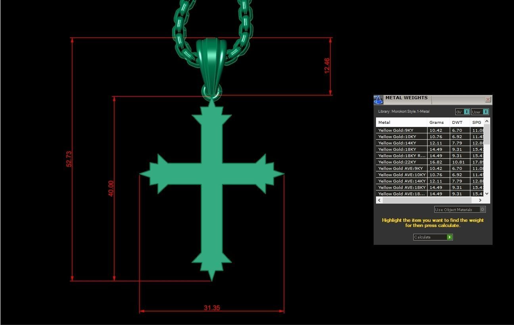Click the Matrix logo icon in Metal Weights panel
This screenshot has width=514, height=325.
(378, 100)
